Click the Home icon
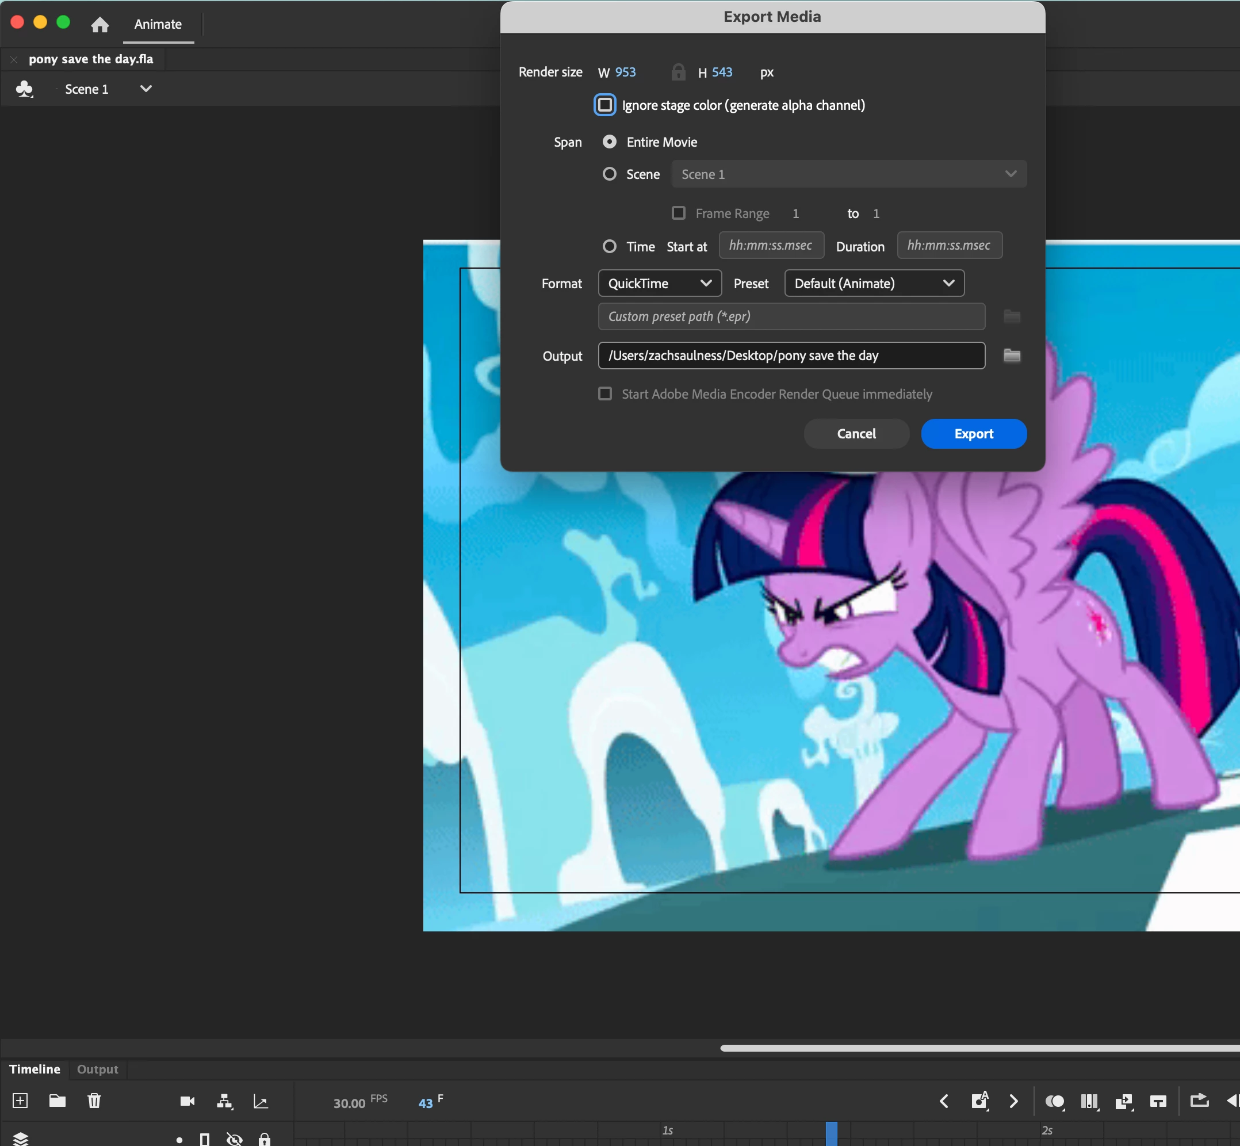1240x1146 pixels. coord(100,24)
